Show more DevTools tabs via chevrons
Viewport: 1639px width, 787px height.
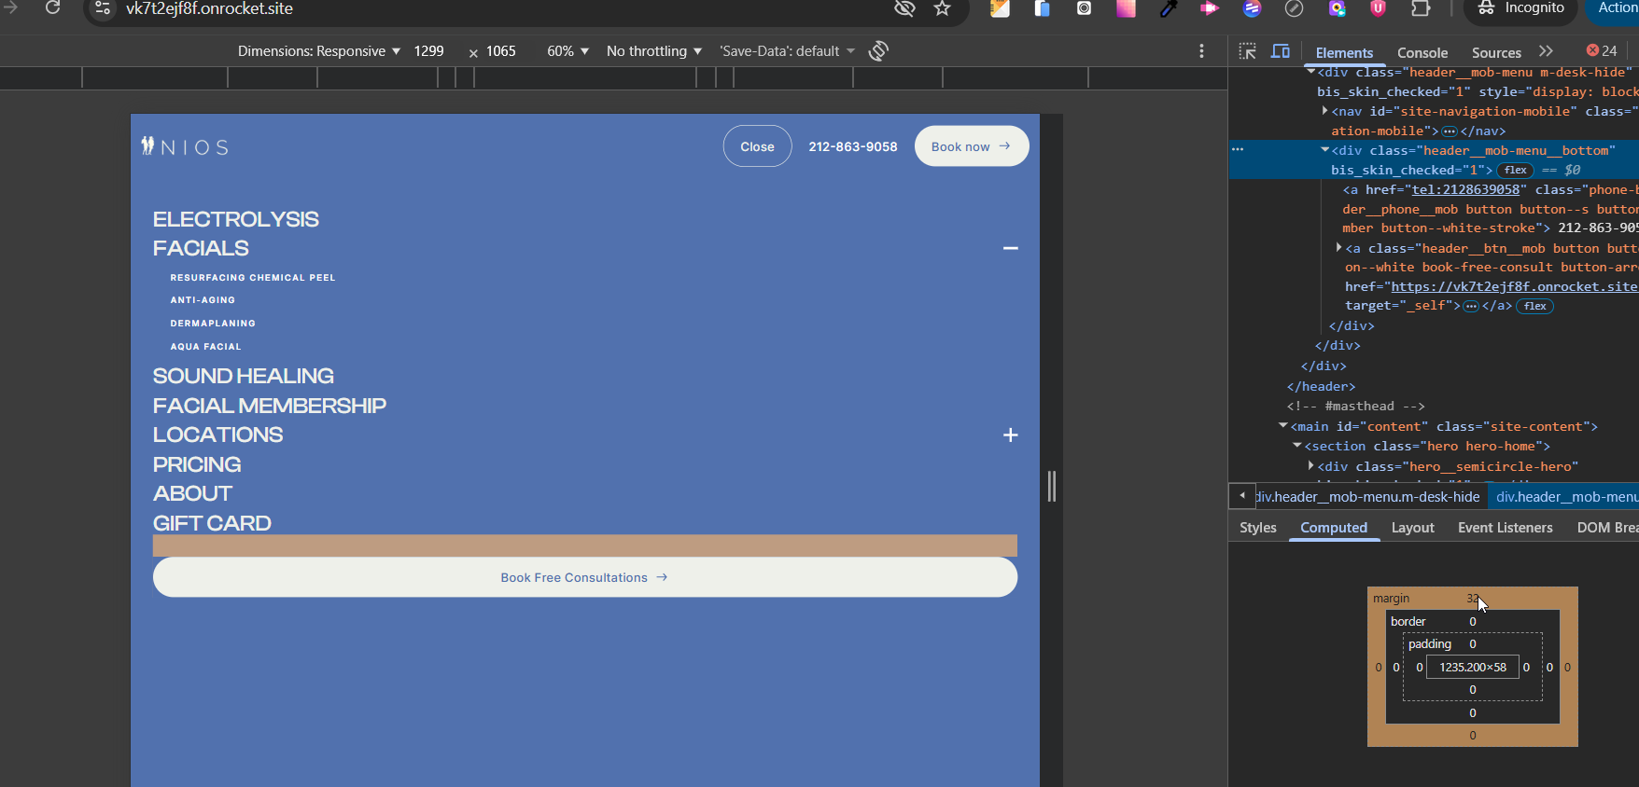point(1547,51)
